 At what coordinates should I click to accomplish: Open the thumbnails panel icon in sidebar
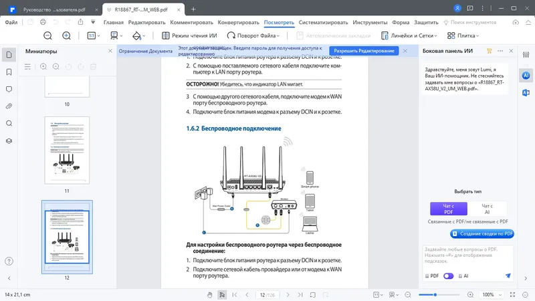pyautogui.click(x=9, y=55)
